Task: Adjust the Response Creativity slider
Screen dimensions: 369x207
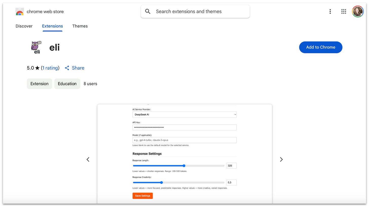Action: (178, 182)
